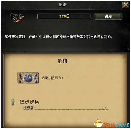The width and height of the screenshot is (131, 129).
Task: Click the 迟滞 title at the top
Action: coord(63,5)
